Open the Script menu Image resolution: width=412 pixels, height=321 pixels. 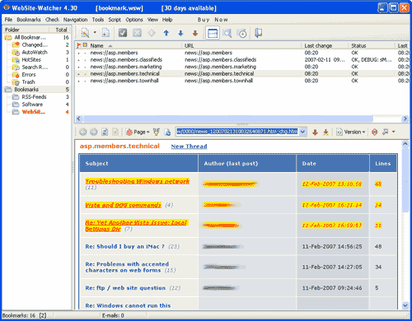pos(115,20)
